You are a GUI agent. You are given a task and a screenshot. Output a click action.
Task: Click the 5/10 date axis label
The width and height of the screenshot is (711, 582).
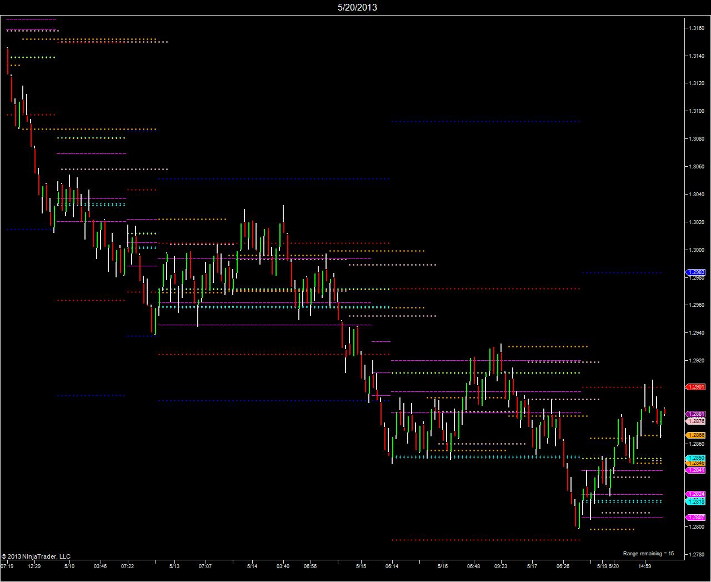pos(69,566)
